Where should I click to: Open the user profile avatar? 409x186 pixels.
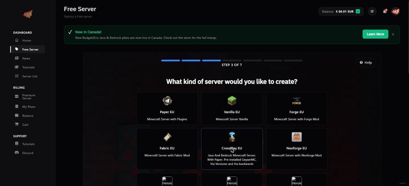[x=396, y=11]
